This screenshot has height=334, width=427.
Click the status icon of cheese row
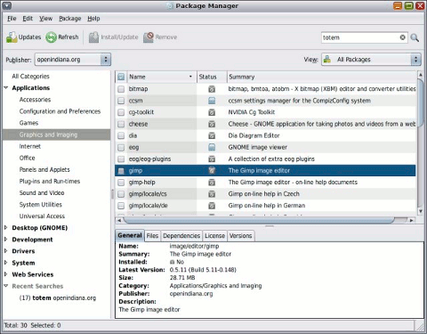[x=212, y=124]
